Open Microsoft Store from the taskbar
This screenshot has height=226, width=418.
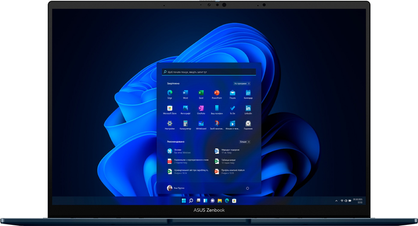coord(234,201)
